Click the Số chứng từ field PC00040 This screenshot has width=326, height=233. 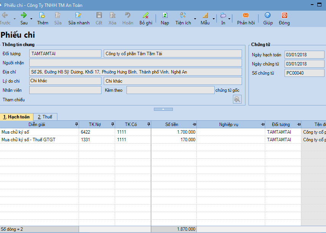click(304, 73)
